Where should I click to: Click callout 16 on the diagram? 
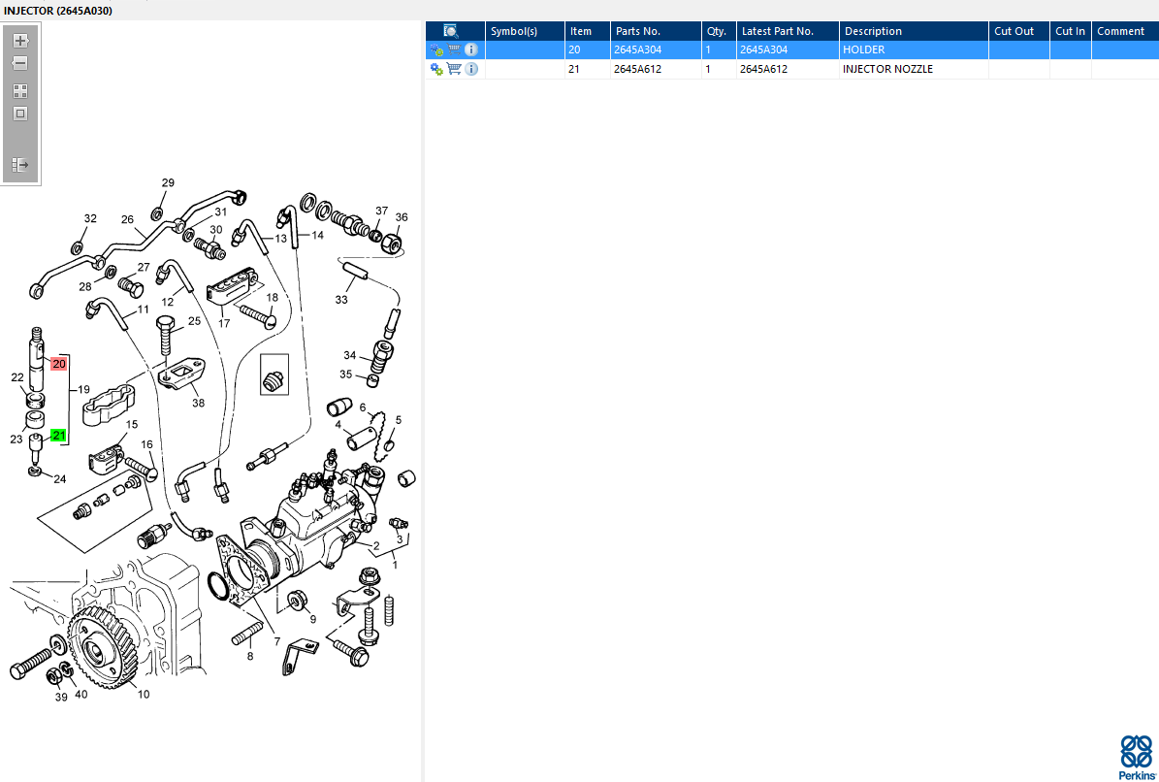pos(147,444)
